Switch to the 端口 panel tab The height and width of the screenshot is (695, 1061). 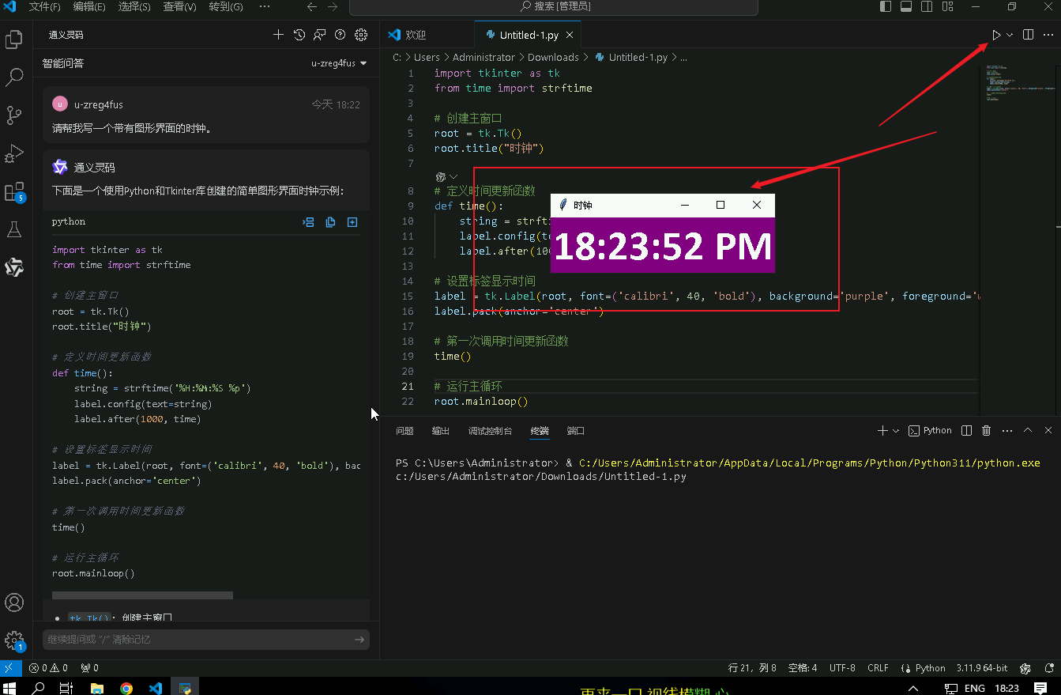(x=576, y=431)
